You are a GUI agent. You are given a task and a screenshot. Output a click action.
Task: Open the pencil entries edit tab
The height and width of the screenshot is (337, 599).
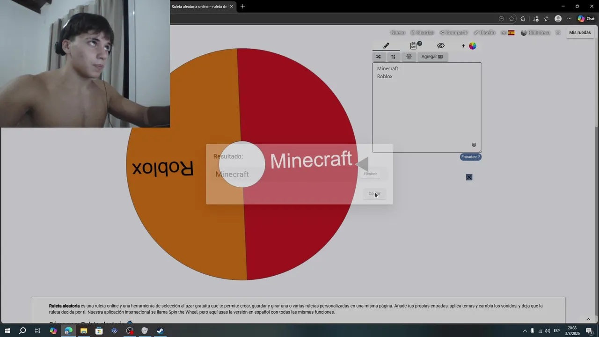386,46
